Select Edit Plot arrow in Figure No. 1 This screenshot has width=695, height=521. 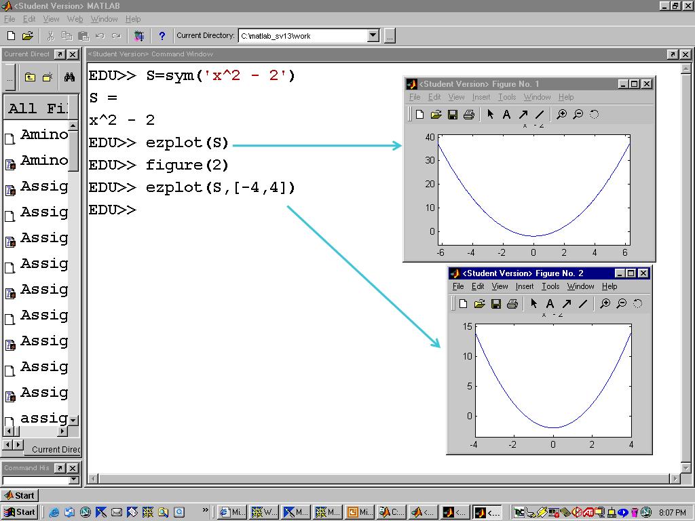point(490,114)
